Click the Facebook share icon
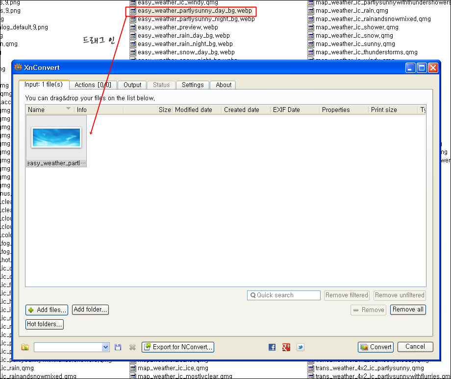This screenshot has width=451, height=379. [x=272, y=347]
